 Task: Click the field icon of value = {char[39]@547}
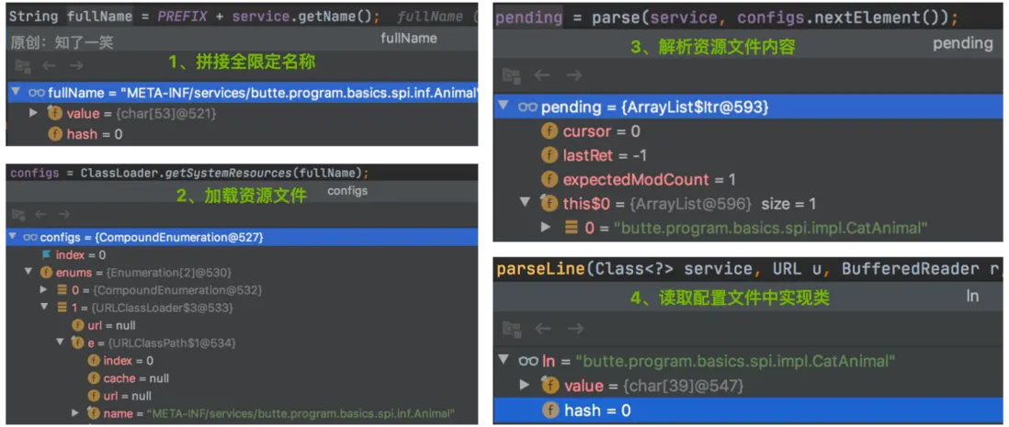click(x=550, y=385)
